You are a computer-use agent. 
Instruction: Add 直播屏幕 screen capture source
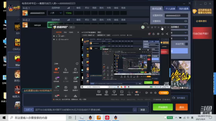(99, 92)
